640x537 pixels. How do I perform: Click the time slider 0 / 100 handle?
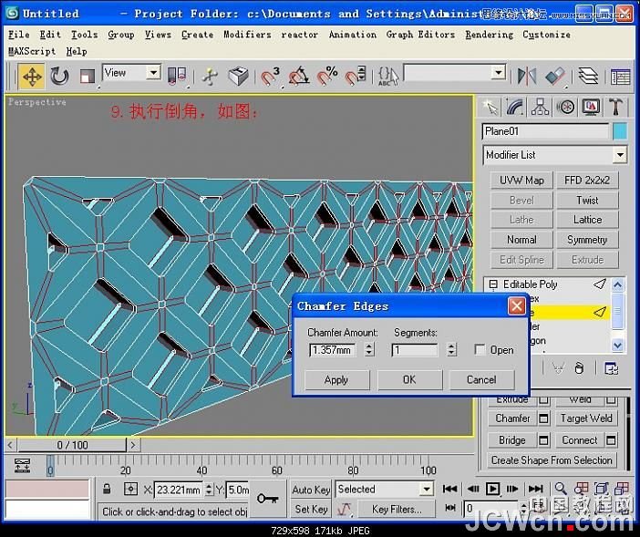coord(72,445)
